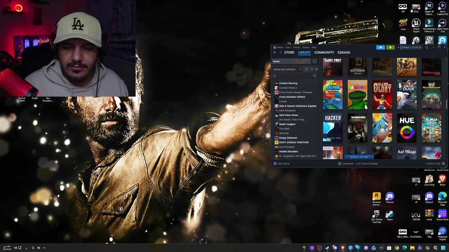The height and width of the screenshot is (252, 449).
Task: Switch to the STORE tab
Action: click(289, 52)
